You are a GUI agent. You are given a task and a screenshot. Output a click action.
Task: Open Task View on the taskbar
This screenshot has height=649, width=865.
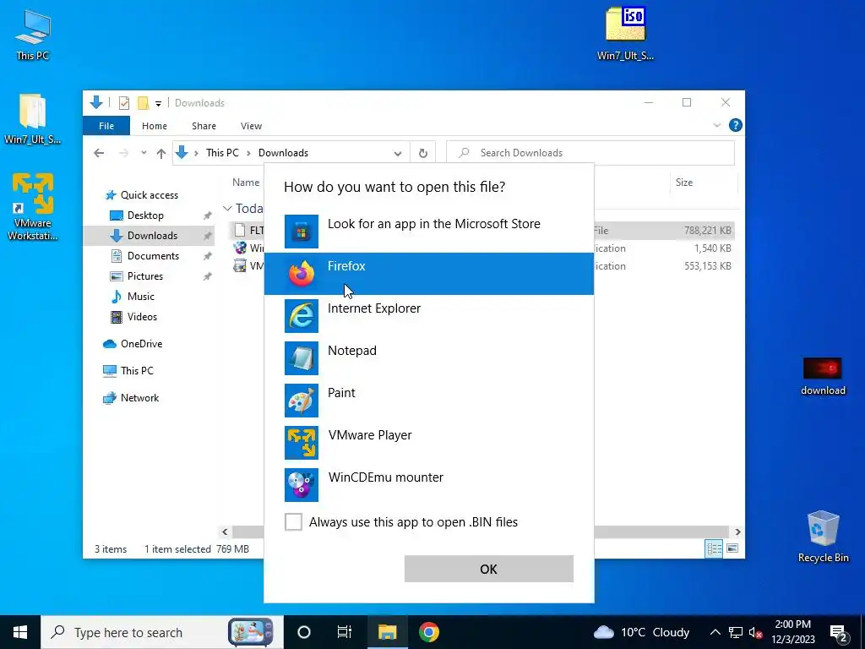345,632
